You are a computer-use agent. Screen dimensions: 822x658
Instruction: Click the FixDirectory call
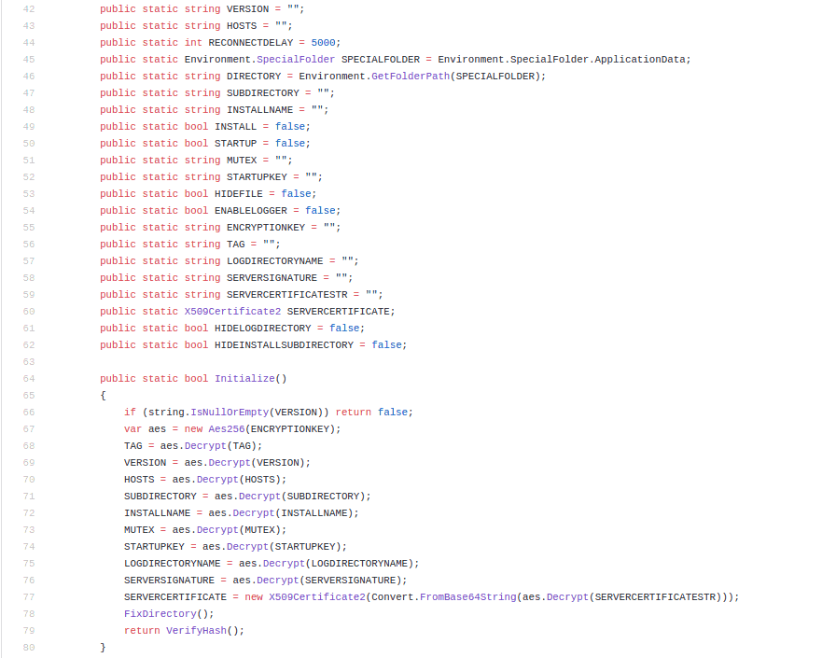(160, 614)
